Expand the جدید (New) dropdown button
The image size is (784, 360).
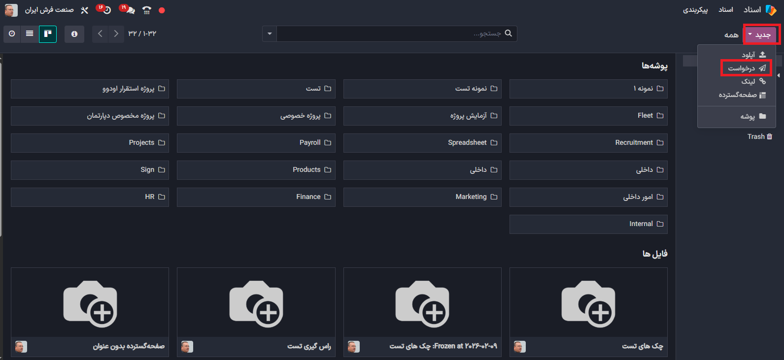[761, 35]
